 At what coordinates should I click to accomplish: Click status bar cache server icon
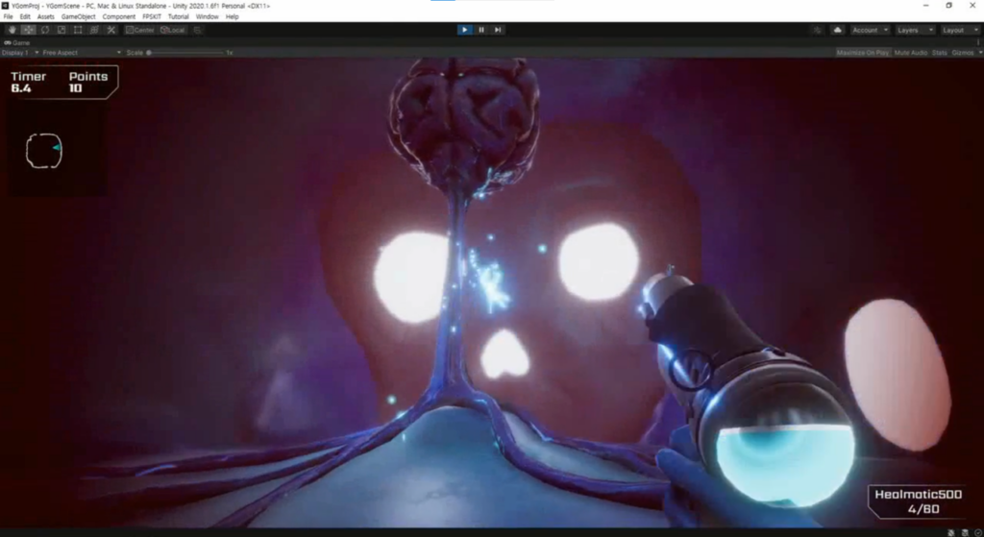click(965, 532)
